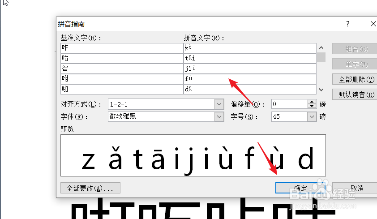Click the scroll up arrow of pinyin list
Image resolution: width=377 pixels, height=219 pixels.
(321, 48)
